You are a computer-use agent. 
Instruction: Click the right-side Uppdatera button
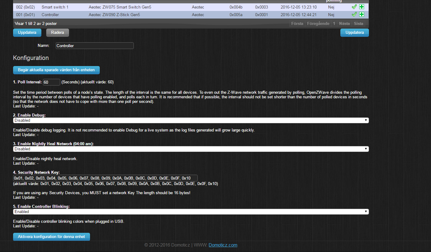[x=354, y=33]
